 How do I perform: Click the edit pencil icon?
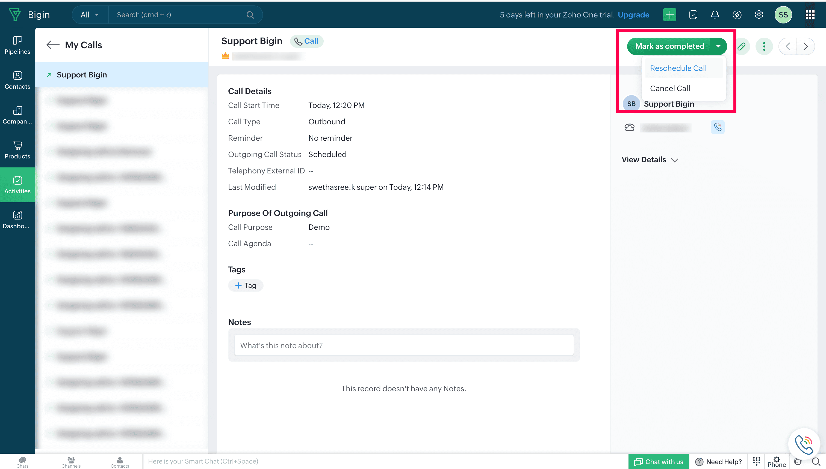tap(742, 46)
